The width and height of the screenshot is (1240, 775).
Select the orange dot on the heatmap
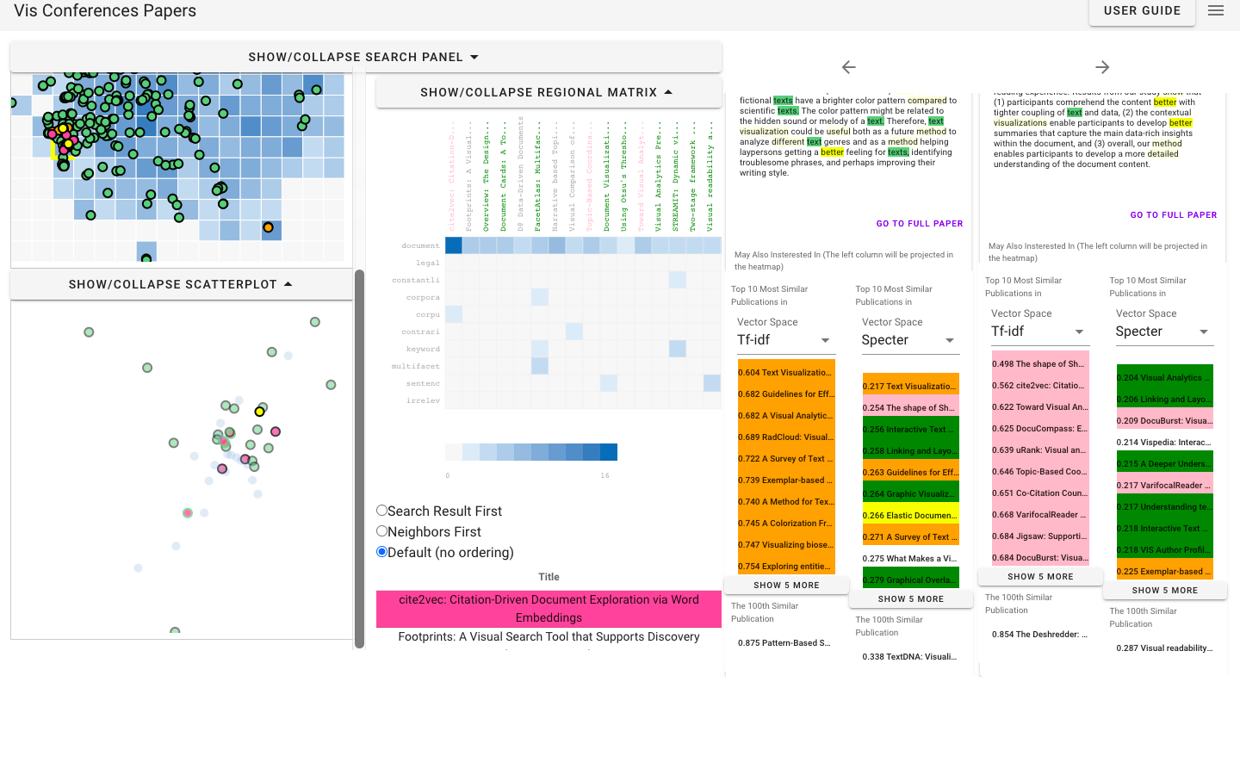(x=269, y=227)
